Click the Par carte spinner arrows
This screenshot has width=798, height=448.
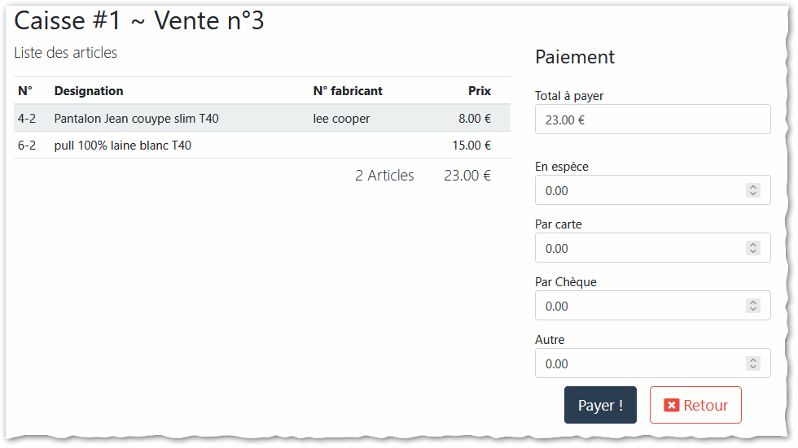tap(753, 248)
